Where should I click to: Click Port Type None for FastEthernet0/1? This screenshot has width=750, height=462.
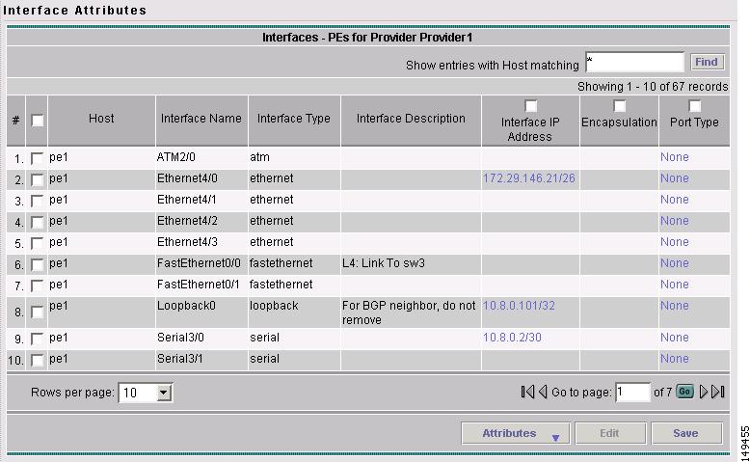675,285
